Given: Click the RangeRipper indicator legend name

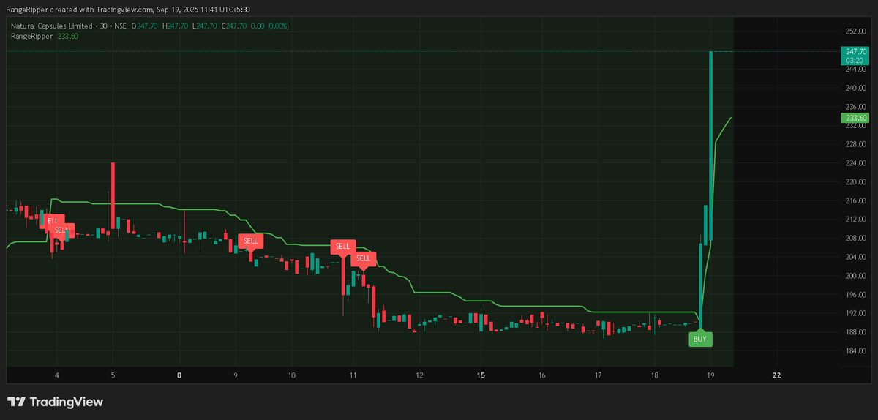Looking at the screenshot, I should click(x=31, y=35).
